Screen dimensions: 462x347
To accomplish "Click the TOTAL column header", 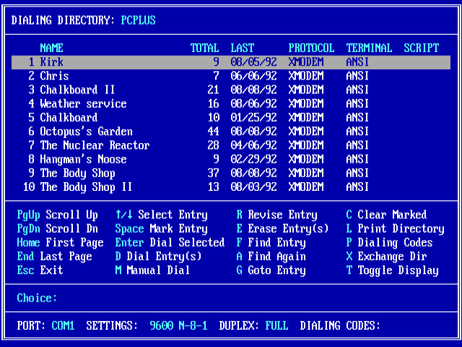I will coord(204,48).
